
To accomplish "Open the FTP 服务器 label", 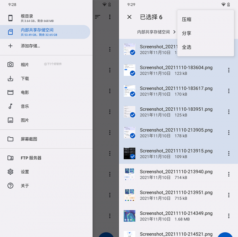I will click(31, 158).
